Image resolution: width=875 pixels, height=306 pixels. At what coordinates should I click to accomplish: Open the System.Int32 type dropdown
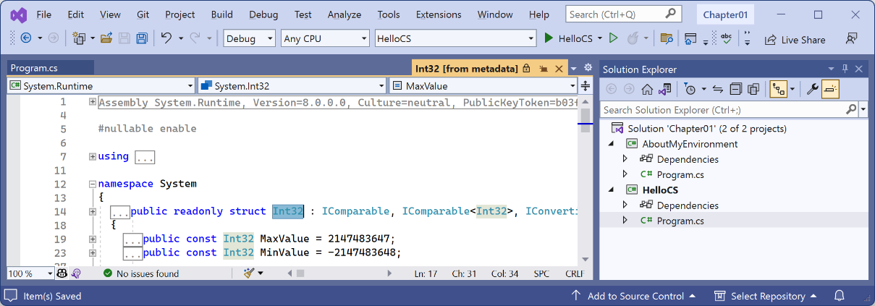click(x=292, y=86)
